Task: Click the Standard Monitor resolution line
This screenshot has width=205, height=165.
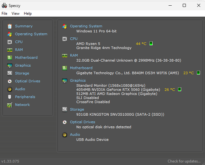Action: click(x=111, y=85)
